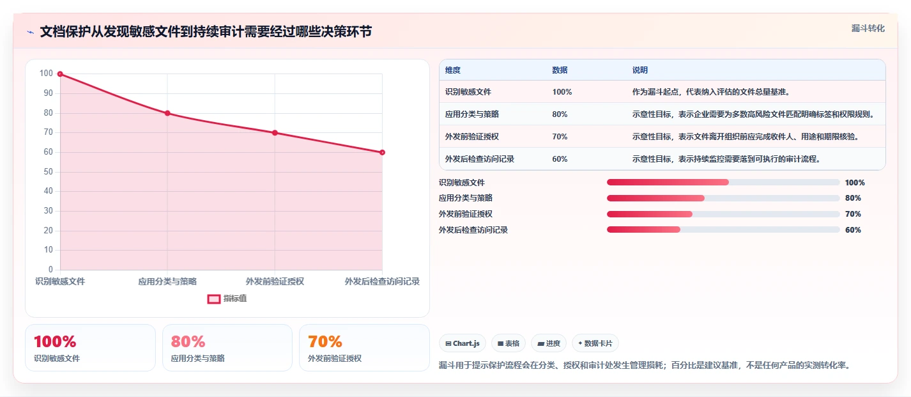The height and width of the screenshot is (397, 911).
Task: Click the 漏斗转化 label in header
Action: (868, 28)
